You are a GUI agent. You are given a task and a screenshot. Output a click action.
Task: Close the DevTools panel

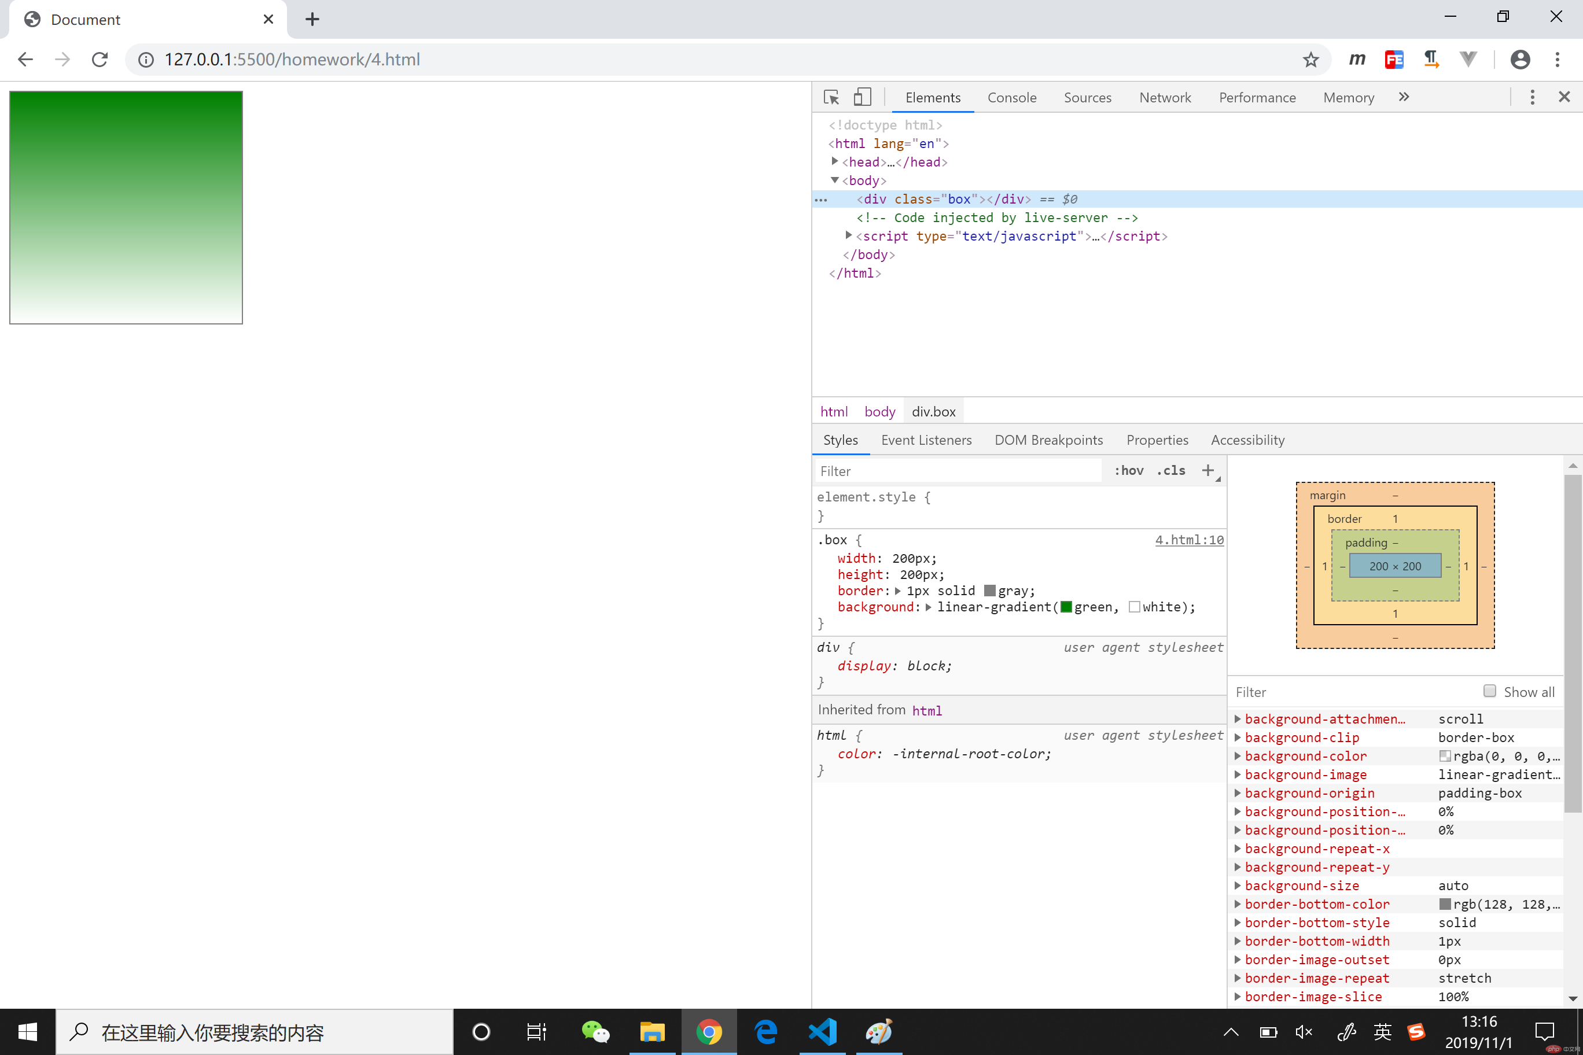point(1564,98)
